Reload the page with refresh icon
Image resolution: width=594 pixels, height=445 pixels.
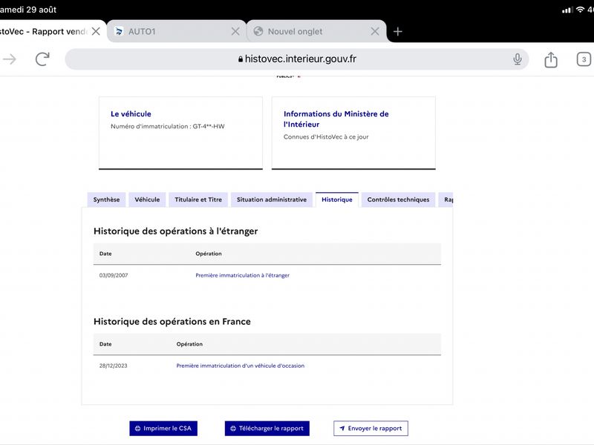[x=42, y=59]
